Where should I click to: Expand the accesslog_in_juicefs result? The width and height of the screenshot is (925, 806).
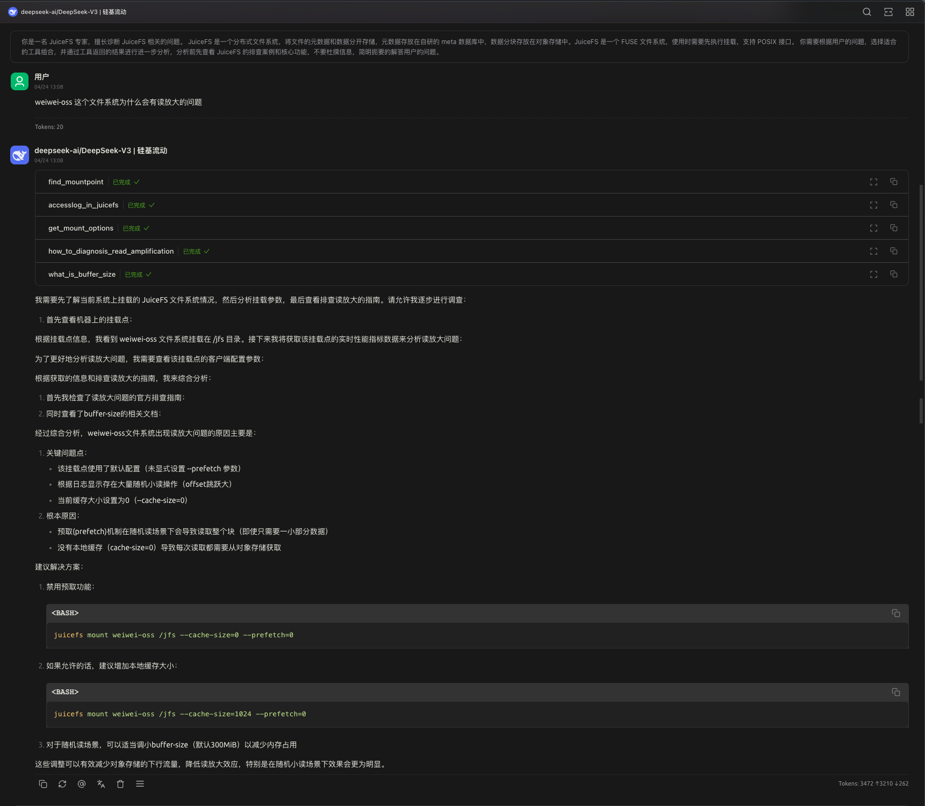pos(873,205)
